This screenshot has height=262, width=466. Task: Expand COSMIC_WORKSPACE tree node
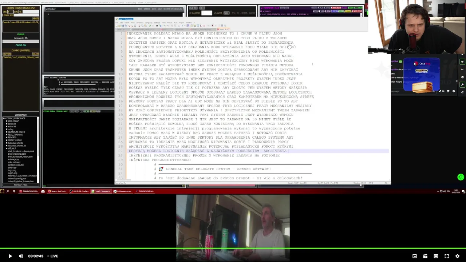(x=4, y=118)
